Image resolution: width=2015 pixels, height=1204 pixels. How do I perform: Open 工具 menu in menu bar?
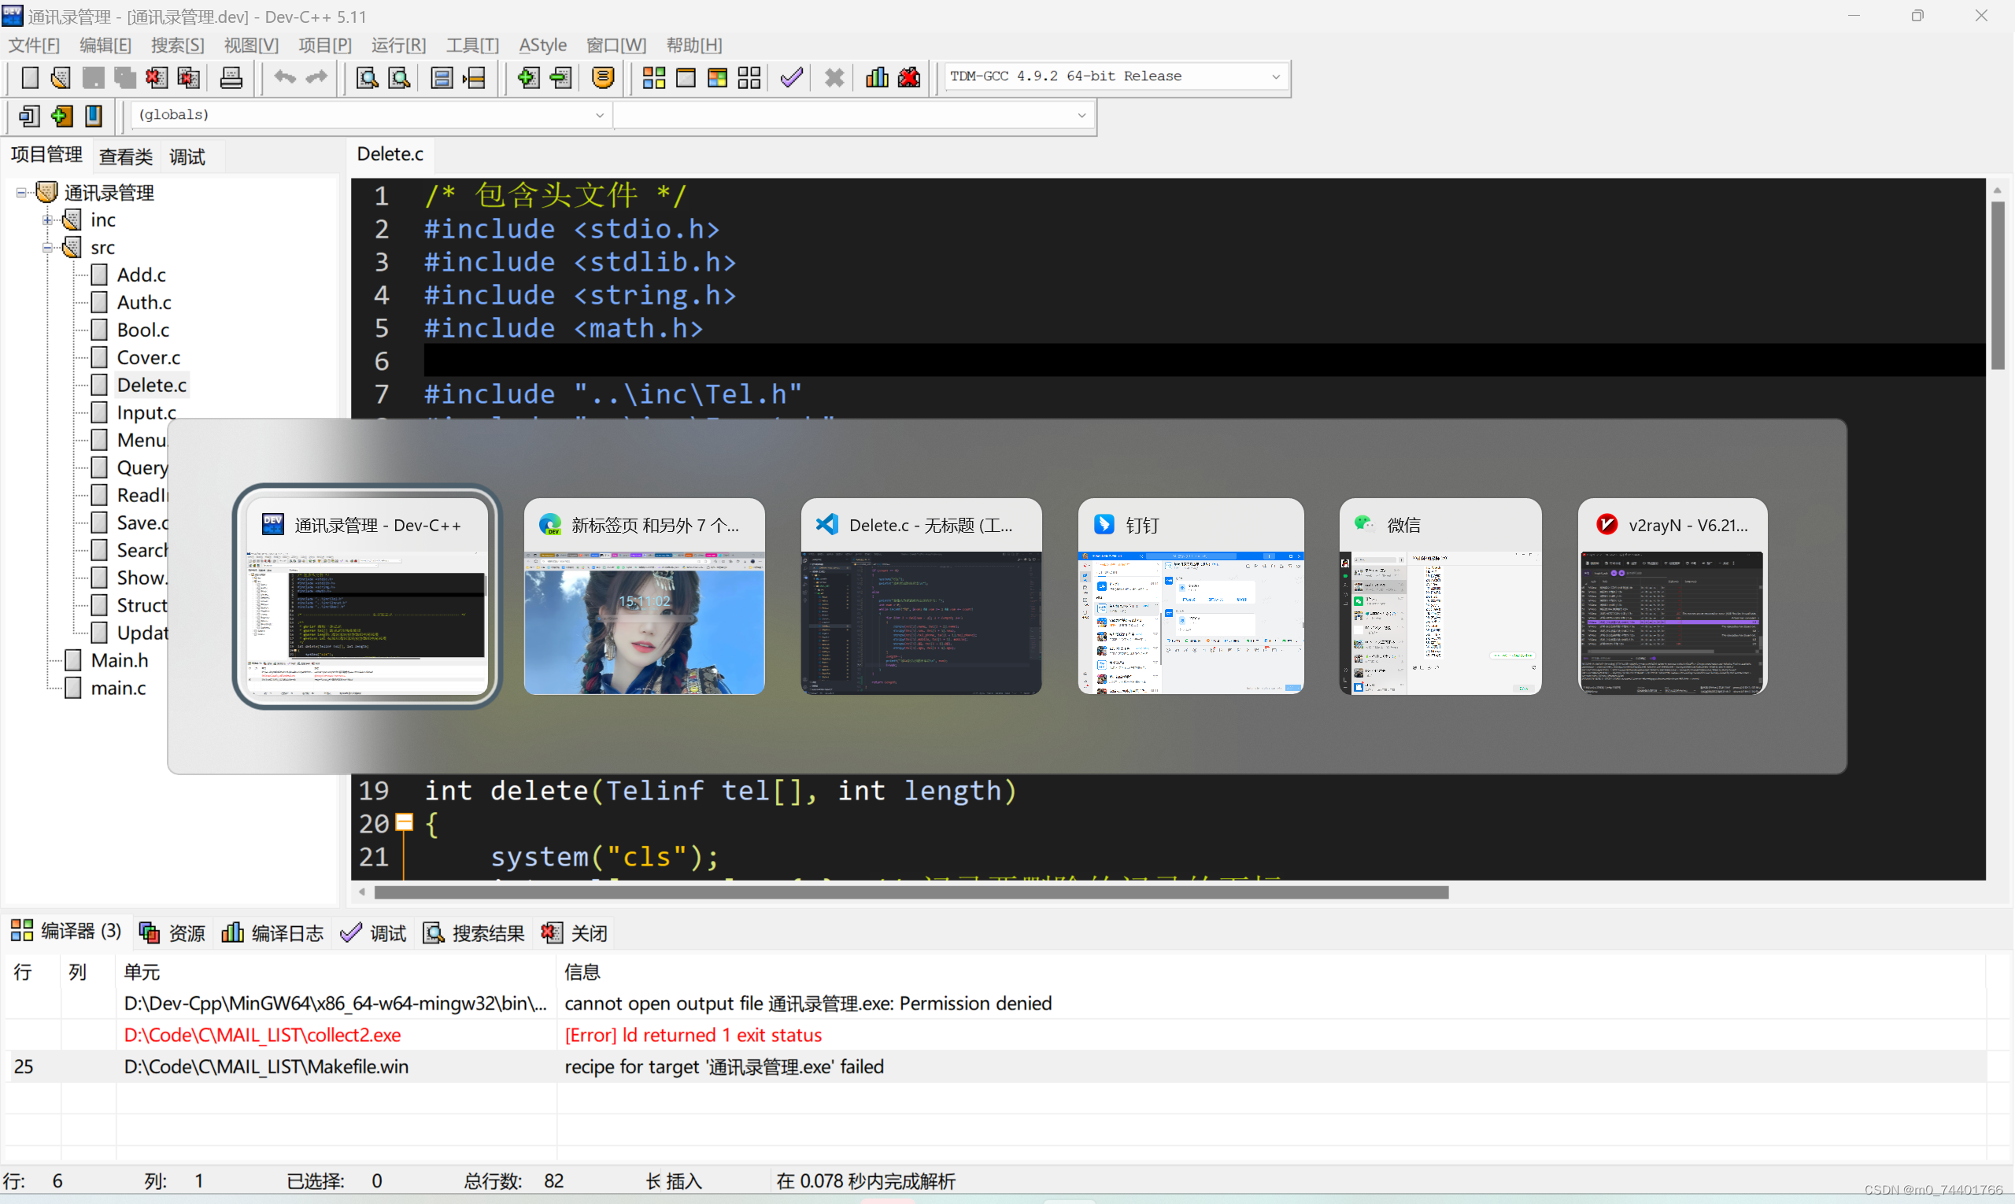pyautogui.click(x=470, y=44)
